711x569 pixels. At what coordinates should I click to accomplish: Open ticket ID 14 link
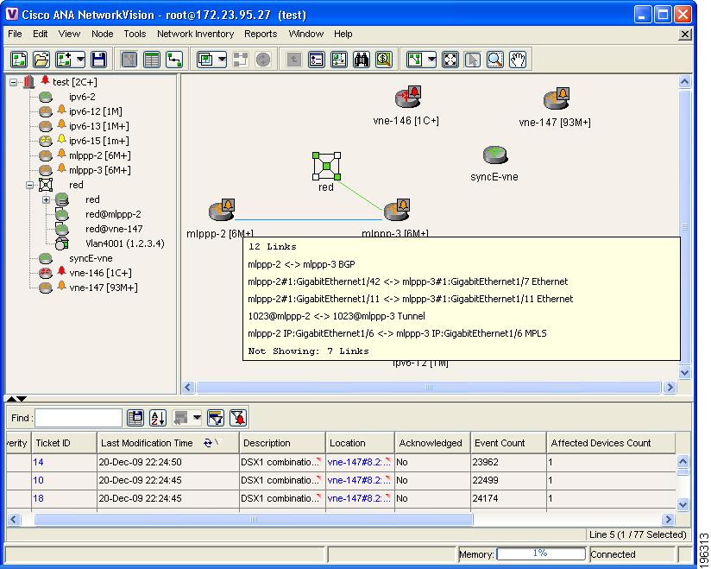click(x=38, y=463)
